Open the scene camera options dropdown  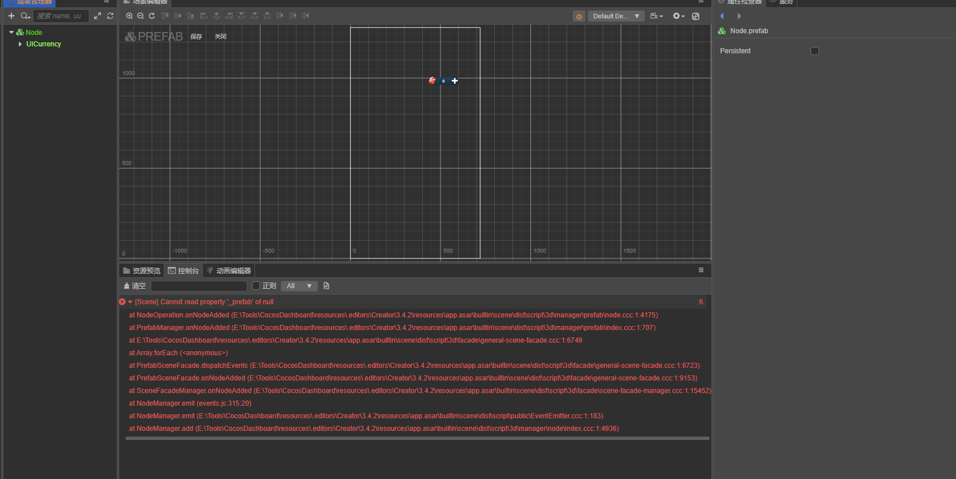656,16
